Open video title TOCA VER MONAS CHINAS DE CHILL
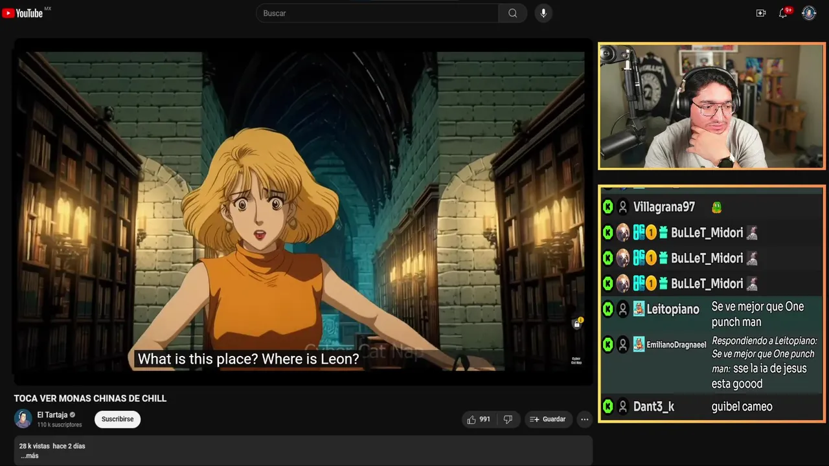Viewport: 829px width, 466px height. point(91,398)
